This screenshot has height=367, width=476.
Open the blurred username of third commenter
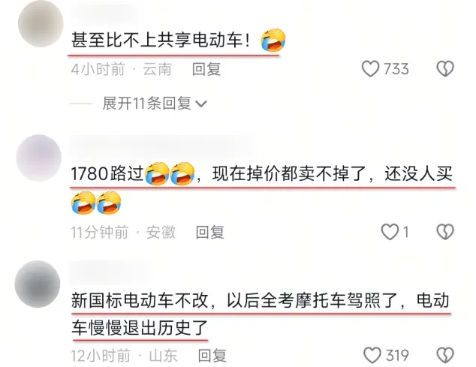(108, 272)
